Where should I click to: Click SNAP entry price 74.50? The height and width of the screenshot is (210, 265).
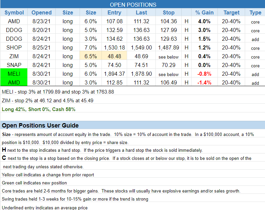point(114,65)
